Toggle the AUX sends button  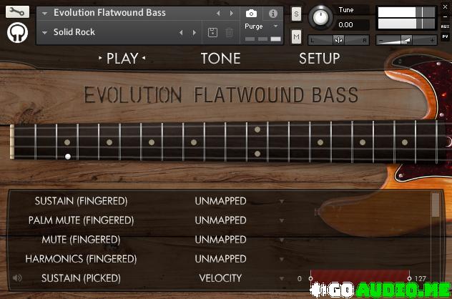(445, 26)
